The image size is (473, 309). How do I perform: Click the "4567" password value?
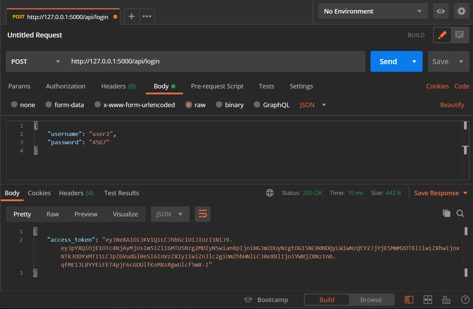99,142
